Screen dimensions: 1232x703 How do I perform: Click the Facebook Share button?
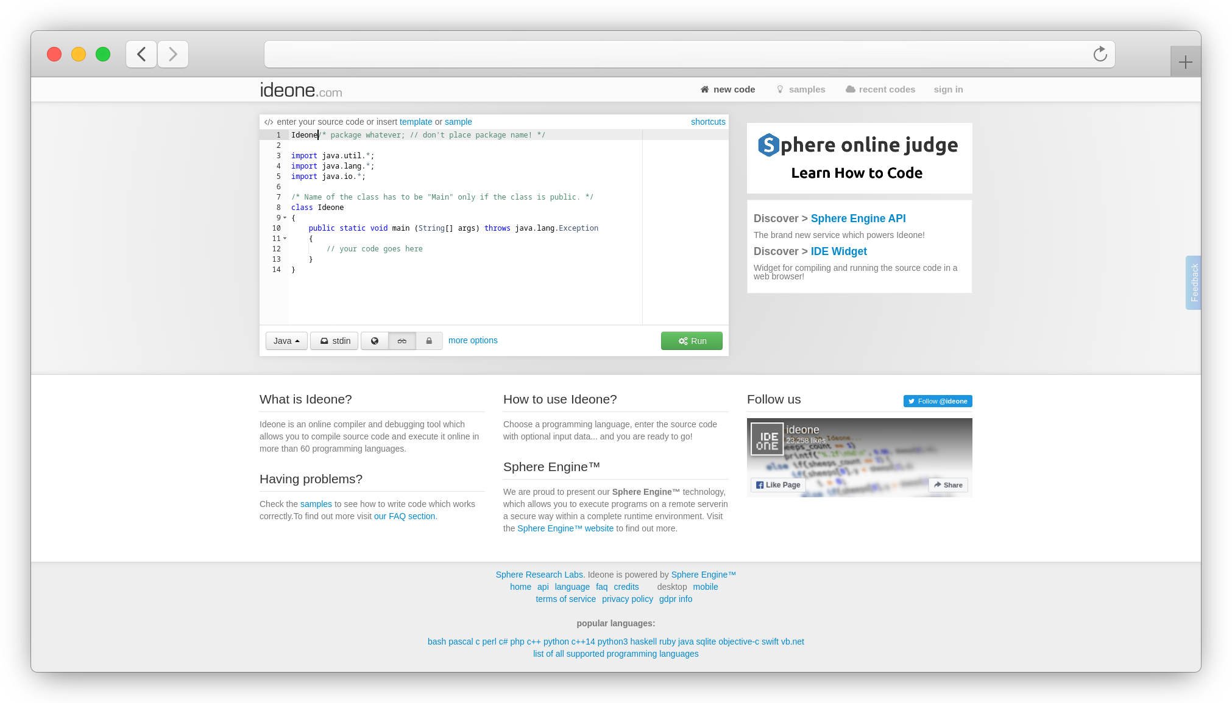948,485
